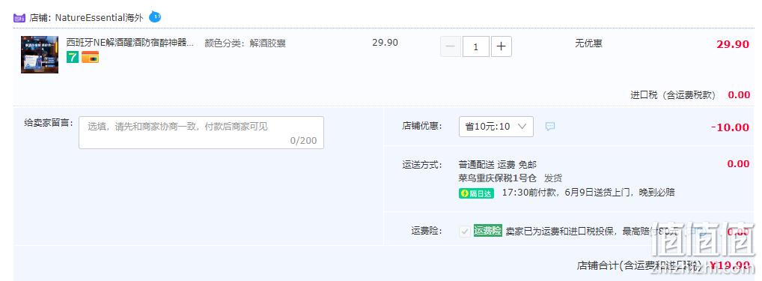The height and width of the screenshot is (281, 762).
Task: Toggle the 运费险 checkbox
Action: [x=465, y=232]
